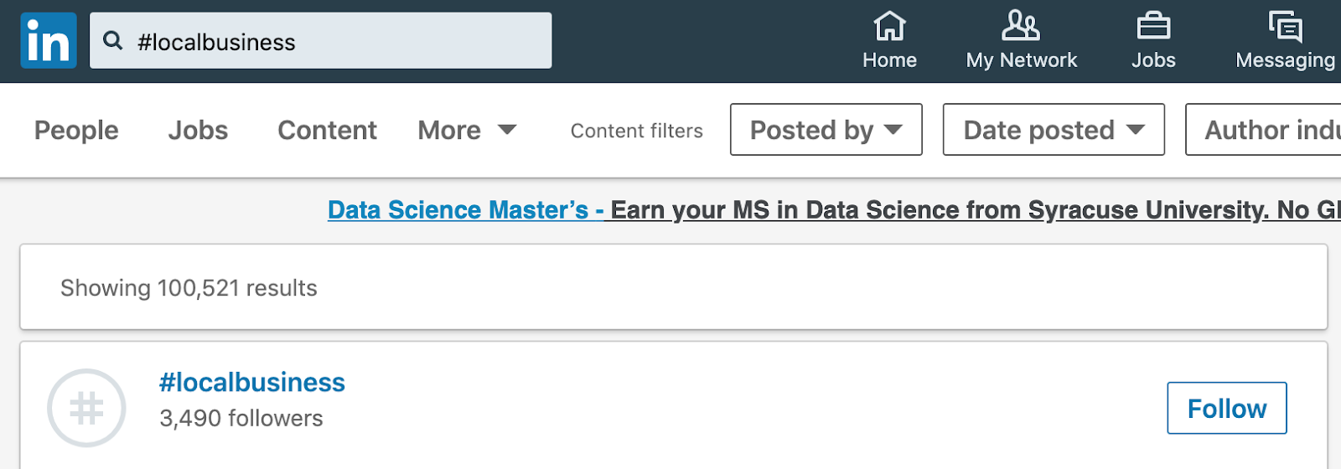Open the Posted by dropdown
Image resolution: width=1341 pixels, height=469 pixels.
click(x=826, y=130)
